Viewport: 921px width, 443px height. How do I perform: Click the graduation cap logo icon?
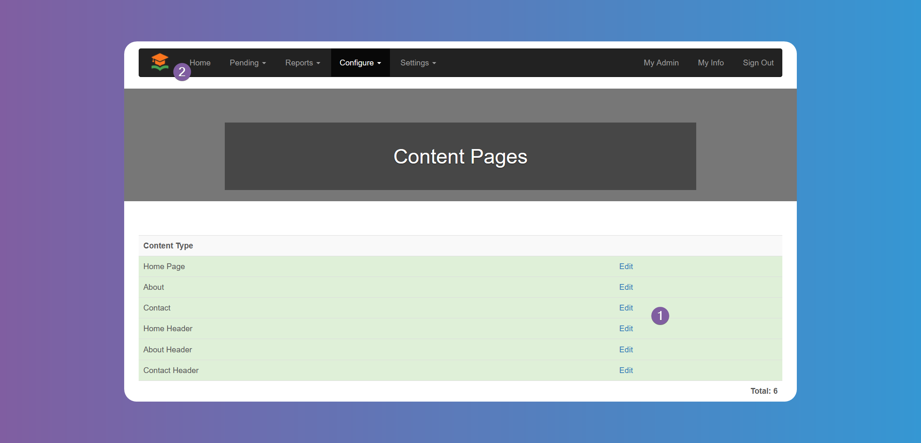(x=161, y=62)
